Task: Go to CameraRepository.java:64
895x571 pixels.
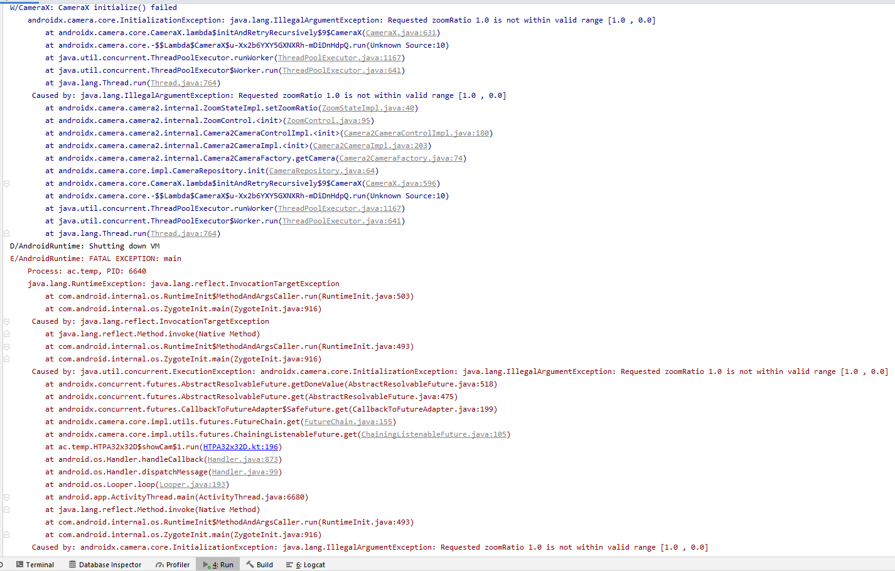Action: click(x=322, y=171)
